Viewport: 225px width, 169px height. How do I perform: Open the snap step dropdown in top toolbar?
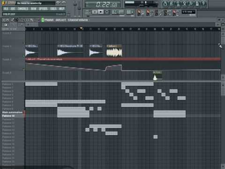(x=188, y=12)
